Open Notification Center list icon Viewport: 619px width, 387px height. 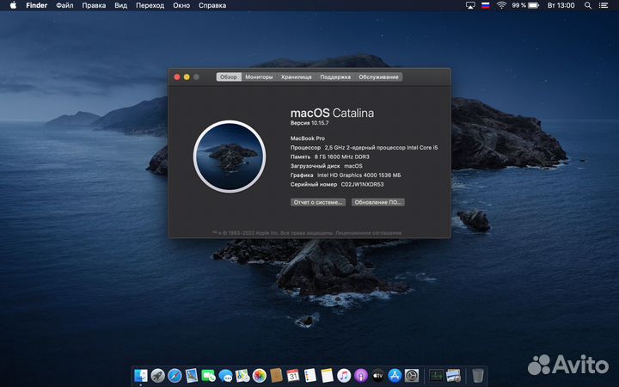[604, 5]
